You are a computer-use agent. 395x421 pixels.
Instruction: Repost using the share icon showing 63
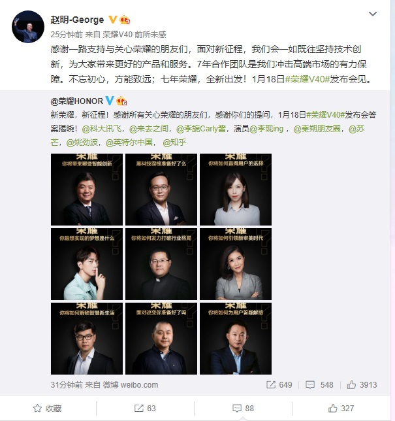145,408
